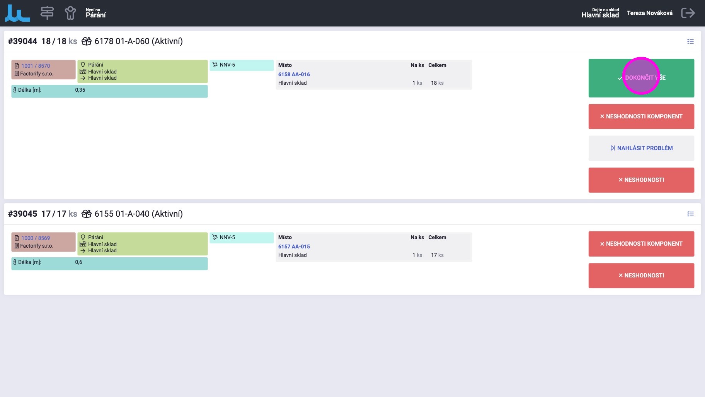
Task: Open Dejte na sklad Hlavní sklad selector
Action: tap(600, 13)
